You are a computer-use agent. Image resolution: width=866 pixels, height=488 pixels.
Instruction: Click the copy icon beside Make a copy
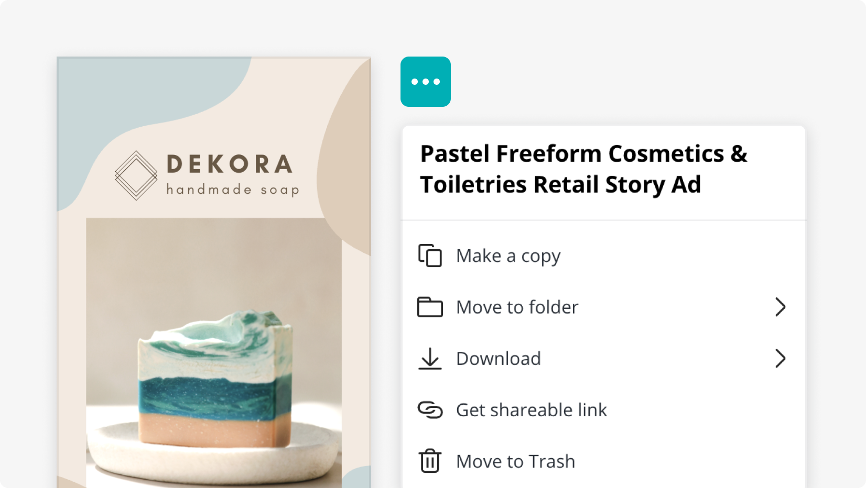(x=430, y=256)
